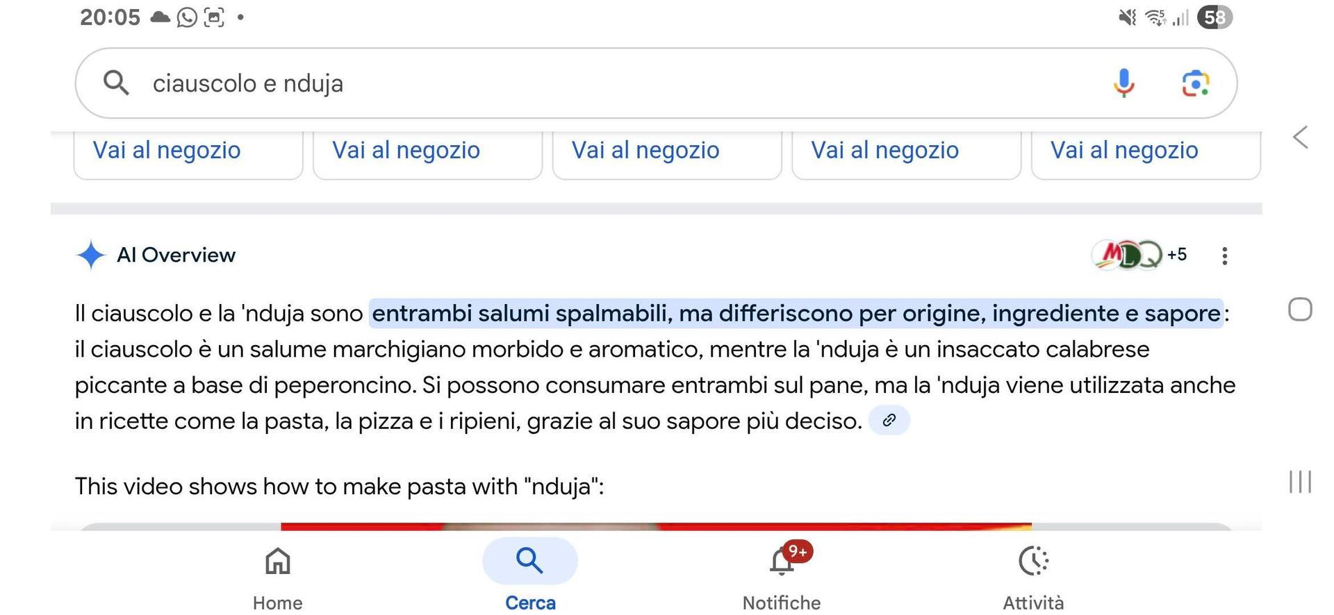Tap the voice search microphone icon
1334x615 pixels.
(x=1123, y=83)
